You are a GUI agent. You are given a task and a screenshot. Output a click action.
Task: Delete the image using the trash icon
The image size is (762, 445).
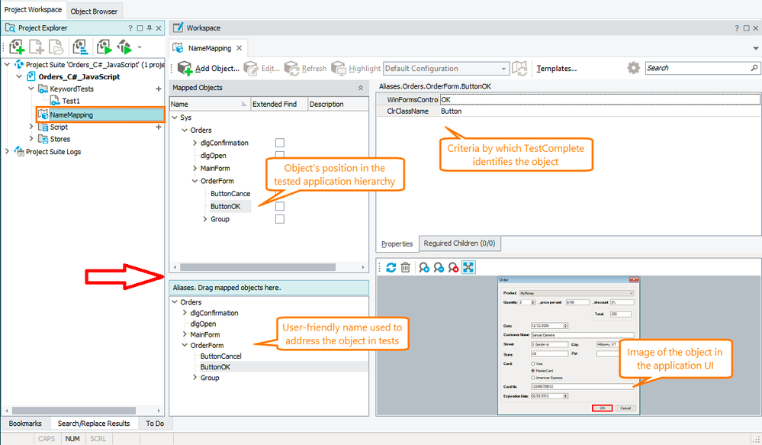point(406,267)
